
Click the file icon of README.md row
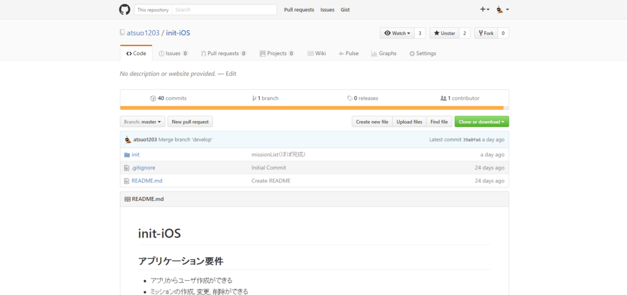[x=127, y=181]
